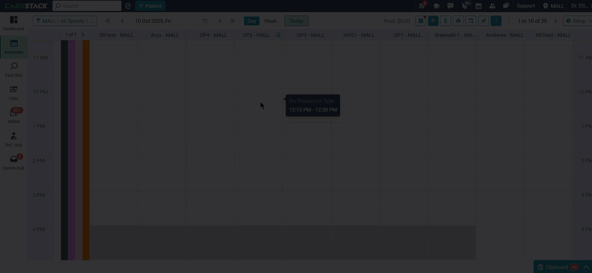Click the 'Prod: $0.00' production total

pos(397,21)
